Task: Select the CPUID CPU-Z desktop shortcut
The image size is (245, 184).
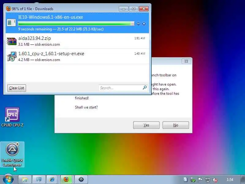Action: click(12, 117)
